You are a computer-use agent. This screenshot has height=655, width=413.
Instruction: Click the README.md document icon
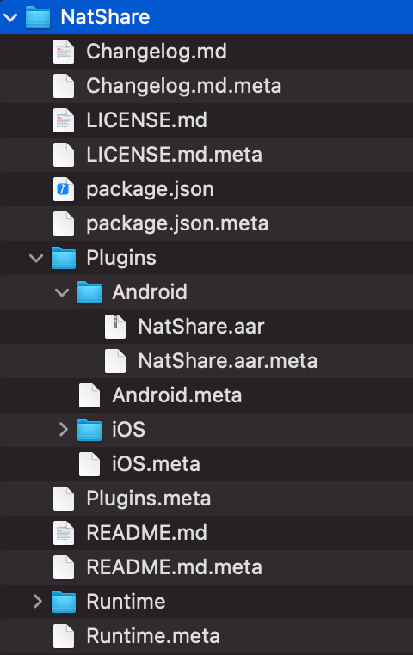(64, 533)
